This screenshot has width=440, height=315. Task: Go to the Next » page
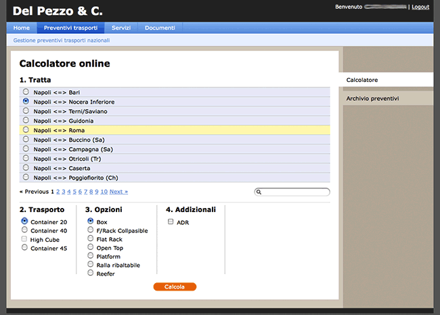[x=118, y=192]
